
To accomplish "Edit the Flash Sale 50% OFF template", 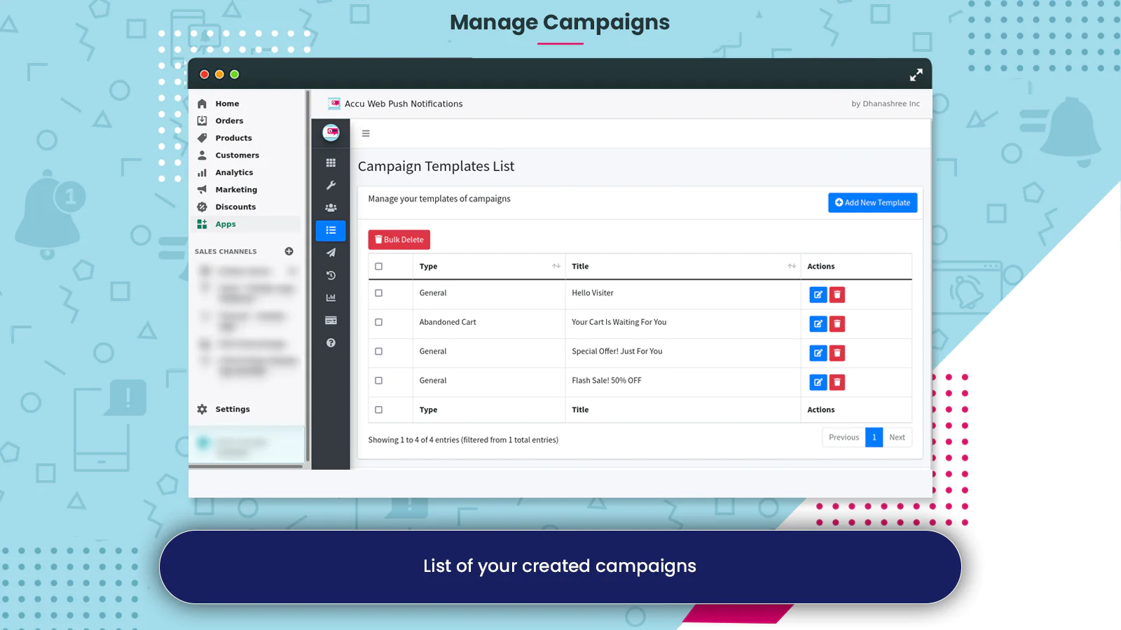I will [818, 382].
